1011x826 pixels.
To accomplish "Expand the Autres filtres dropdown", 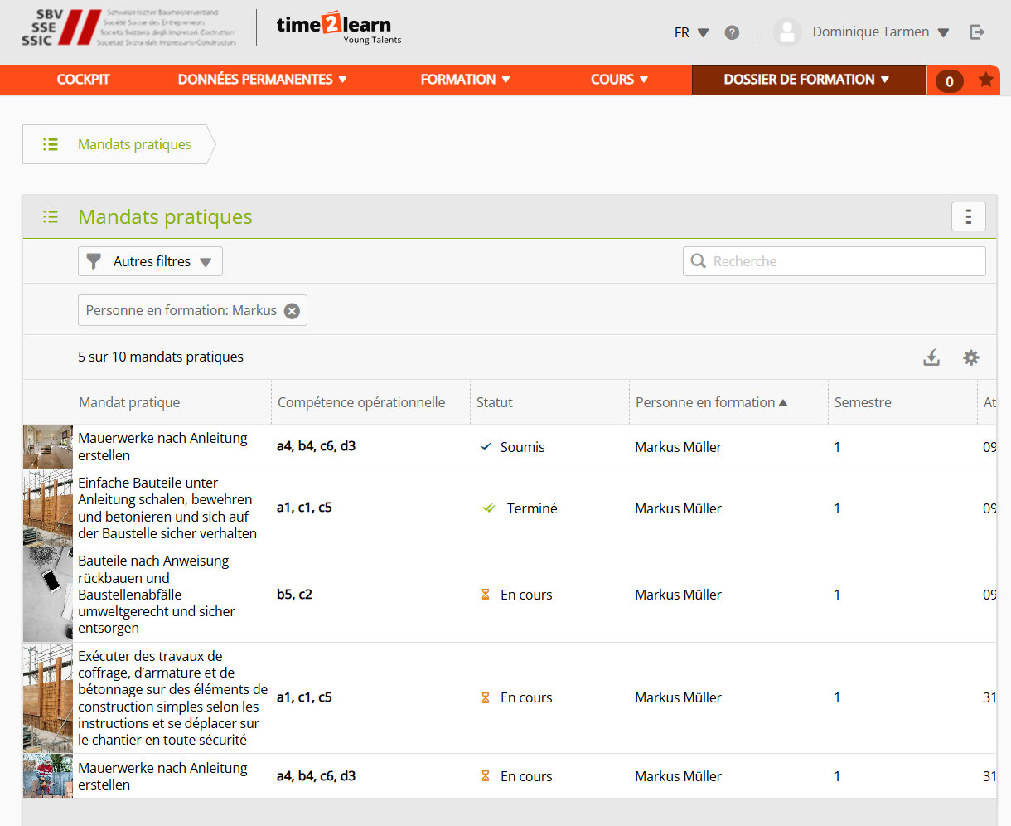I will [x=150, y=261].
